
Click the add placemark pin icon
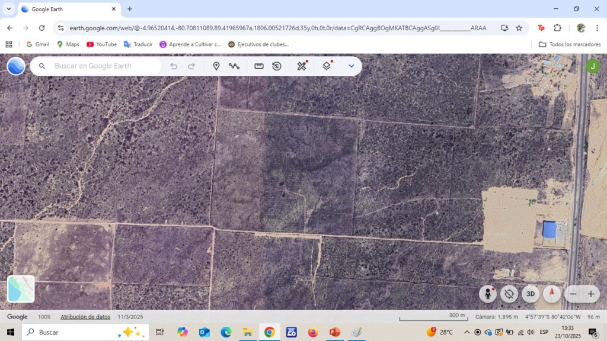click(x=216, y=66)
